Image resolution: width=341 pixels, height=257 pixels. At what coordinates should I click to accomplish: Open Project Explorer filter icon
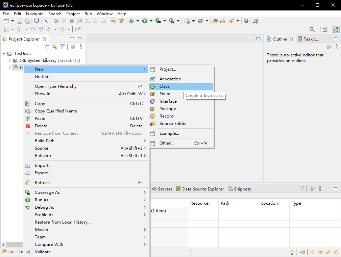tap(63, 47)
